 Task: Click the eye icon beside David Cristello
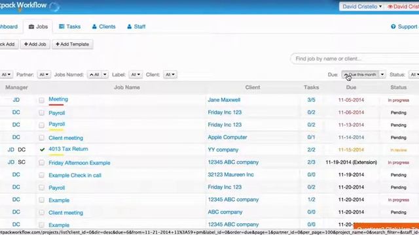(x=390, y=7)
